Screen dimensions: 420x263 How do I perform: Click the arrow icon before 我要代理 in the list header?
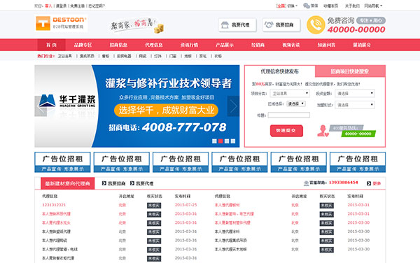pos(132,183)
